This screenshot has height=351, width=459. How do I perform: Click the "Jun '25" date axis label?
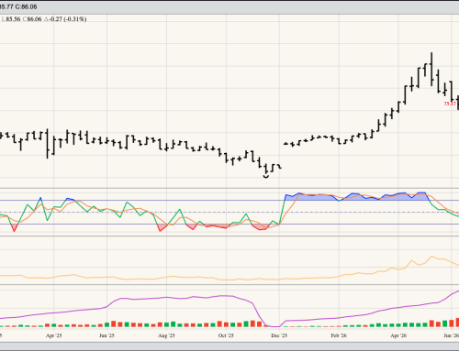click(x=106, y=335)
